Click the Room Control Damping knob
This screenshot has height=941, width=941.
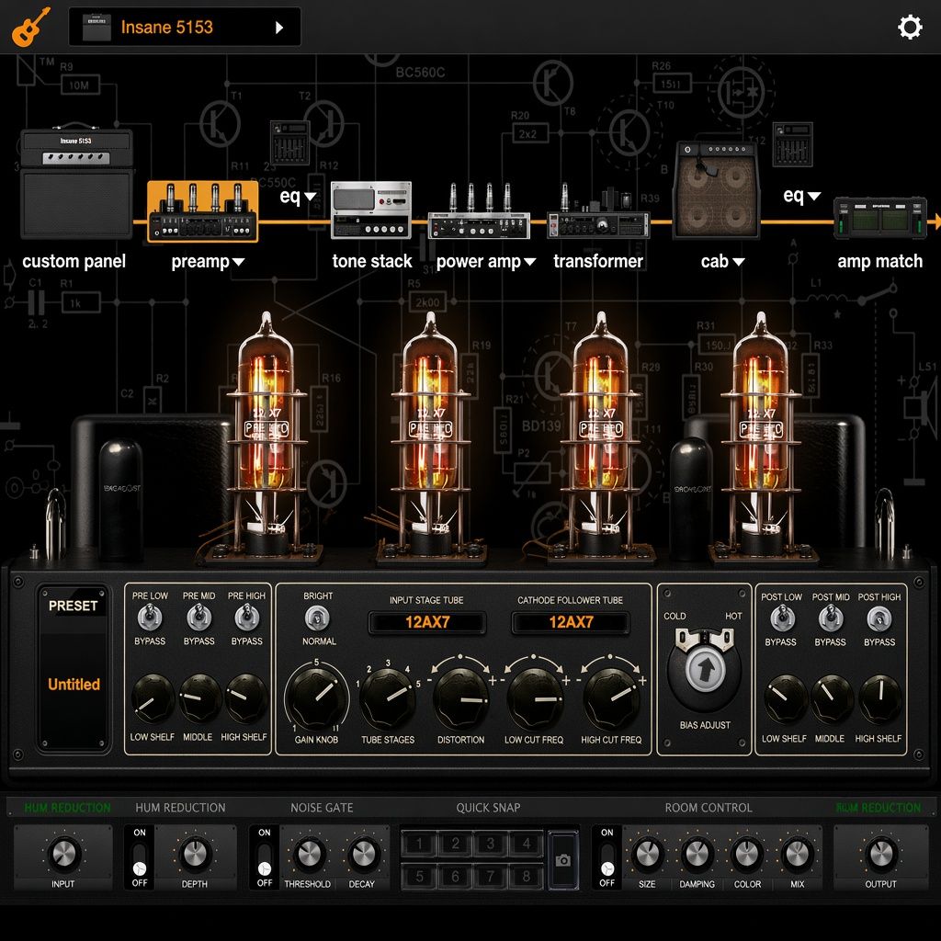pyautogui.click(x=697, y=854)
